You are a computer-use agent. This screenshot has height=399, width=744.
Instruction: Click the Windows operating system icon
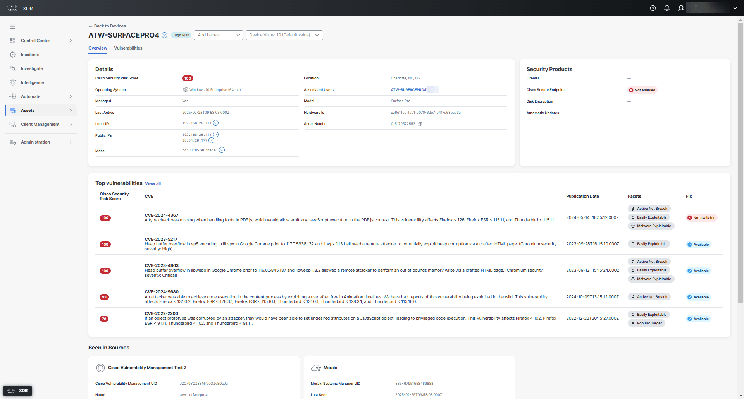[185, 90]
